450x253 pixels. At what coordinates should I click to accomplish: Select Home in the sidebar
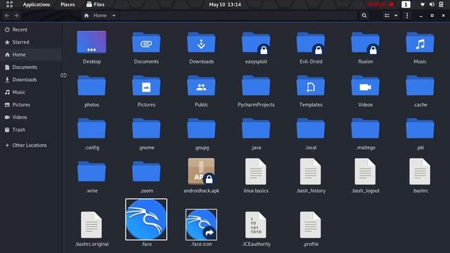31,55
